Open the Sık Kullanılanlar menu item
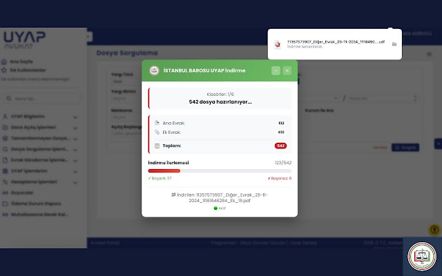Viewport: 442px width, 276px height. pos(28,70)
